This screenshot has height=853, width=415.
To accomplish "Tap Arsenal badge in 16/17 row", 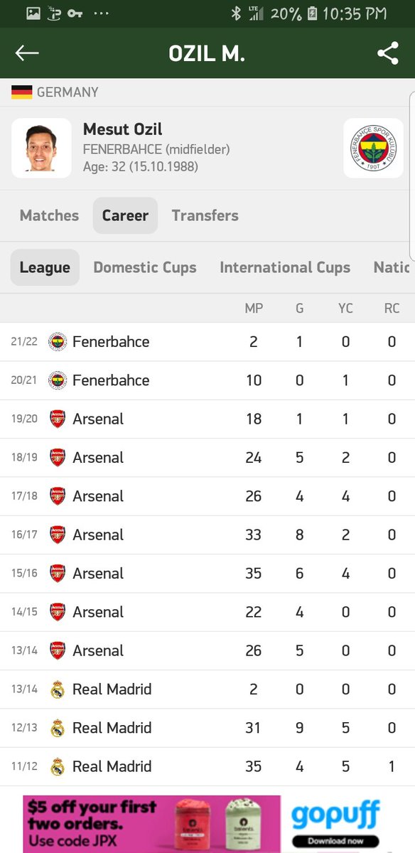I will (x=57, y=535).
